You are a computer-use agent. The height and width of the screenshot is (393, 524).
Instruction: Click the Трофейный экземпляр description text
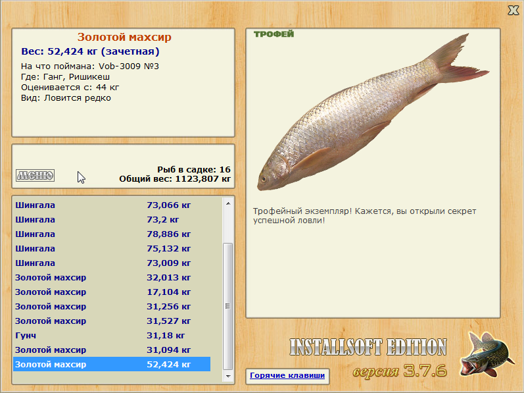pos(364,216)
